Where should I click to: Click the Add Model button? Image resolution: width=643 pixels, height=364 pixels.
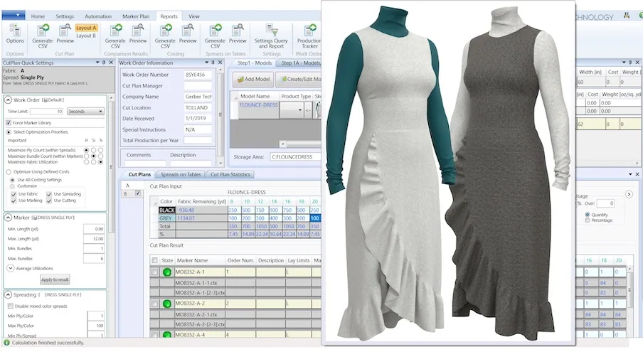[x=253, y=79]
